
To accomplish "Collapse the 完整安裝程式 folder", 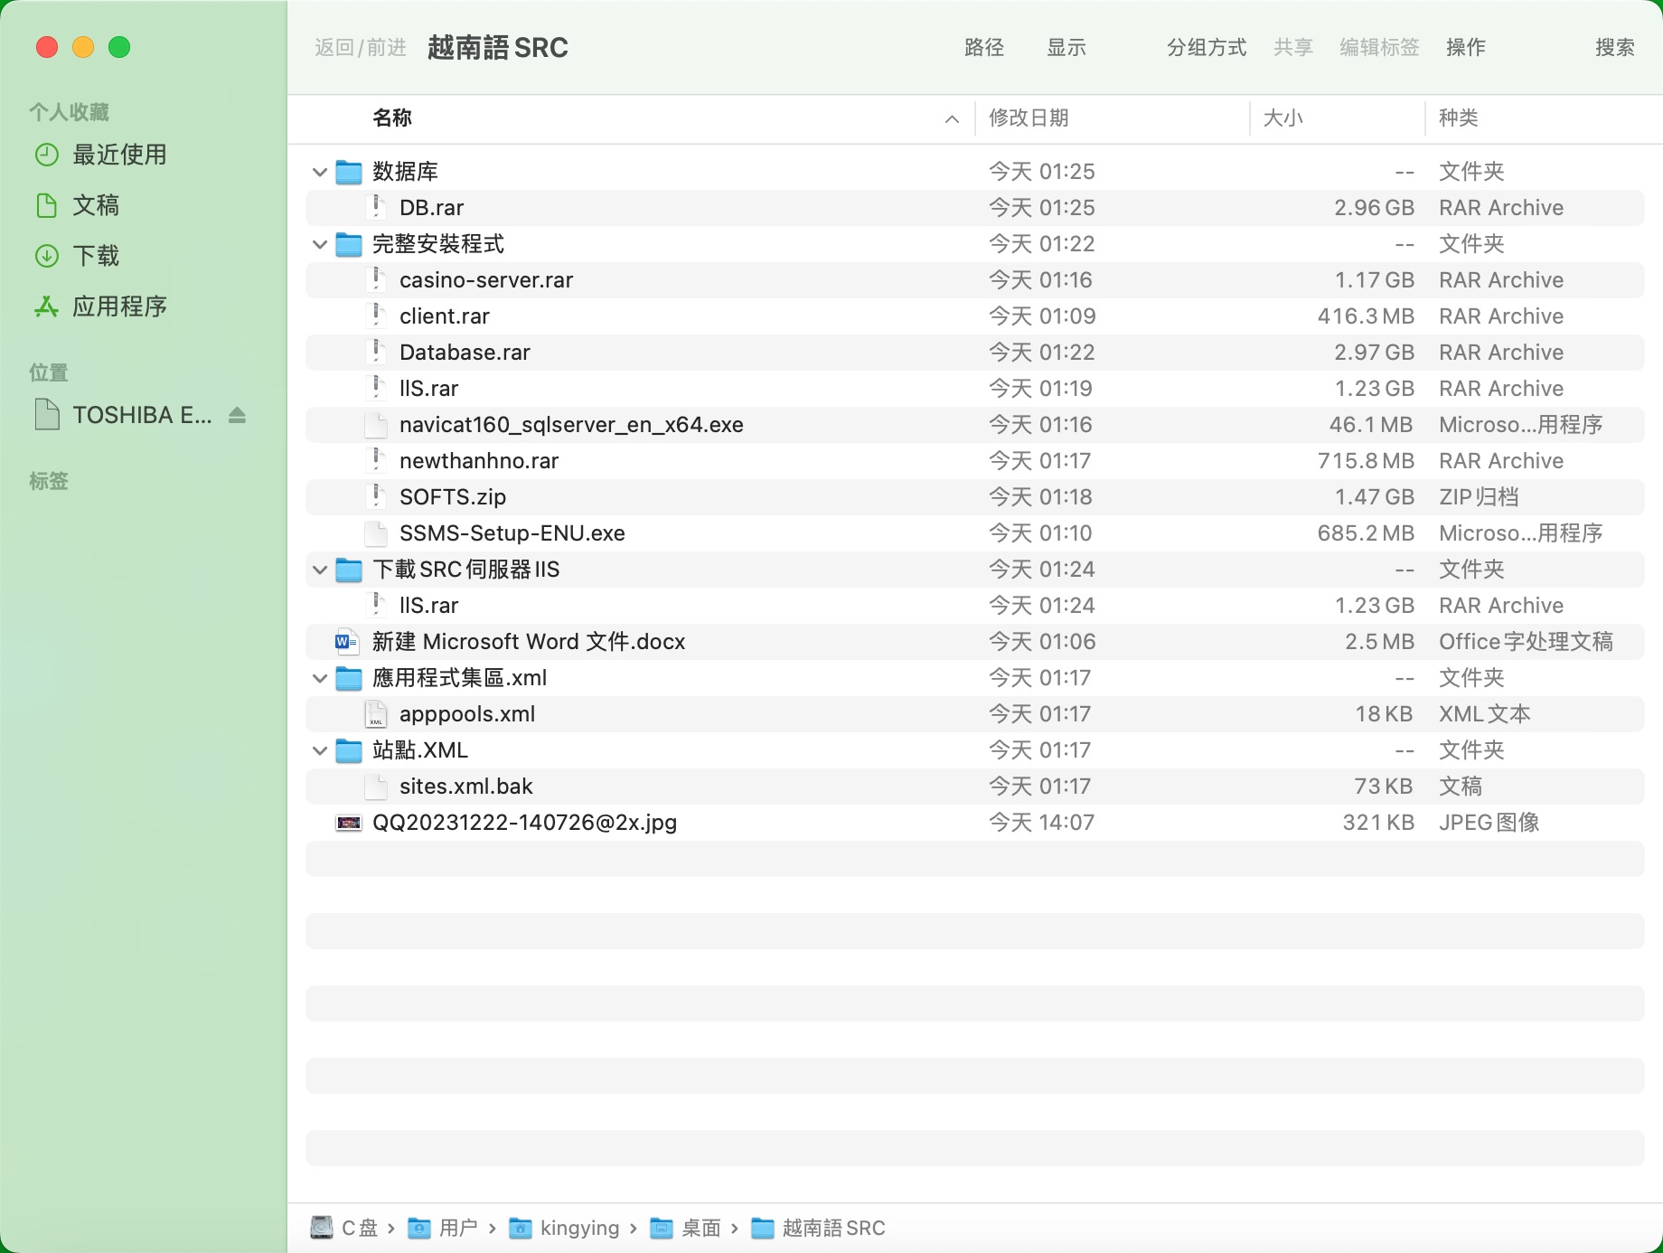I will coord(320,244).
